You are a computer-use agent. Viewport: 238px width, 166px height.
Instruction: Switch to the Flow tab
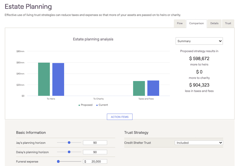(x=179, y=23)
